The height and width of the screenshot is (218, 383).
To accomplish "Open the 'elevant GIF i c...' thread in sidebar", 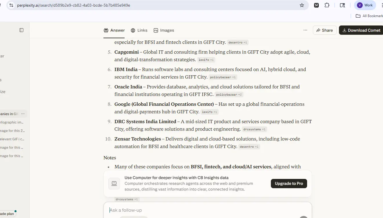I will click(12, 139).
